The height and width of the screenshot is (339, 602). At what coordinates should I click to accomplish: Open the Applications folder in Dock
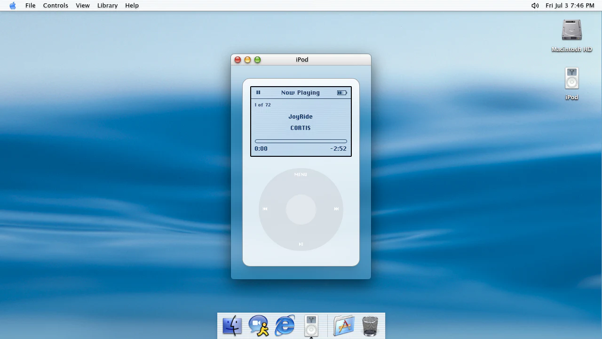coord(344,326)
